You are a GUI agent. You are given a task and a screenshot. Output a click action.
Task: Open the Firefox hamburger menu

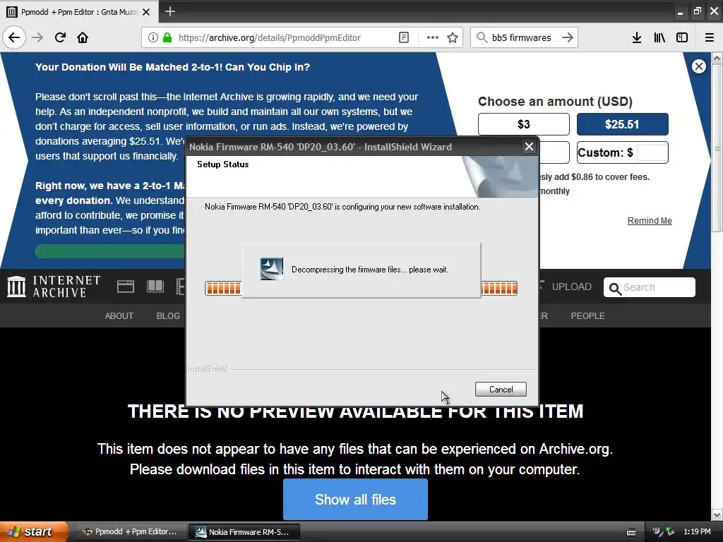pos(710,37)
